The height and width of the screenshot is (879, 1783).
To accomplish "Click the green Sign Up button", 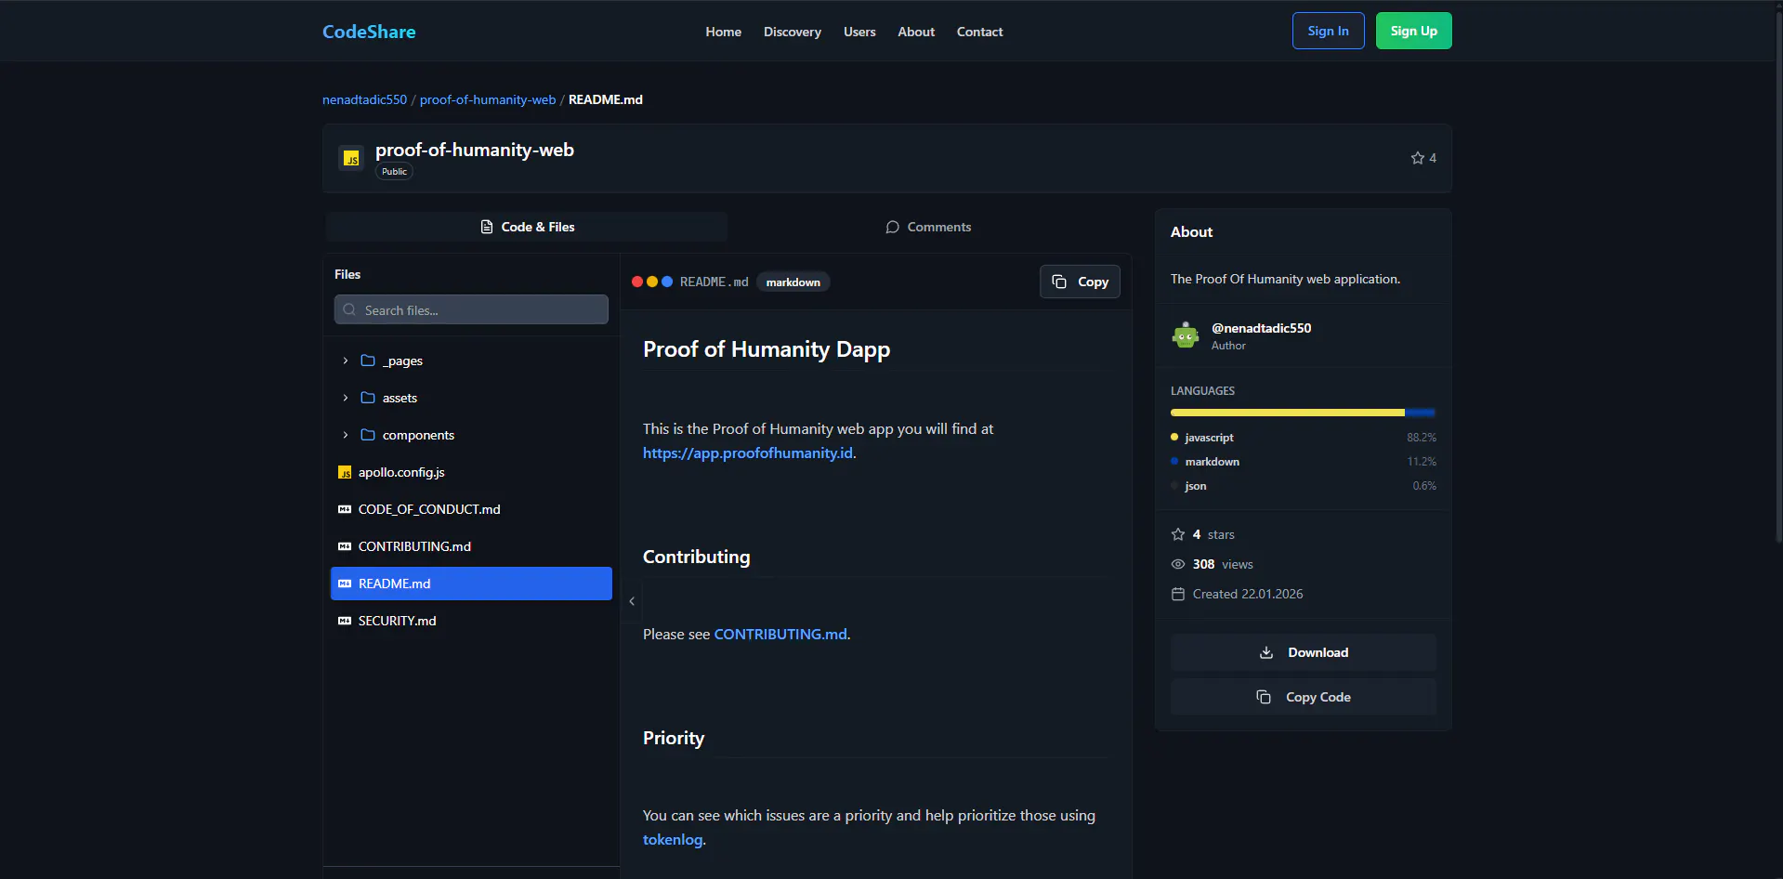I will (x=1414, y=31).
